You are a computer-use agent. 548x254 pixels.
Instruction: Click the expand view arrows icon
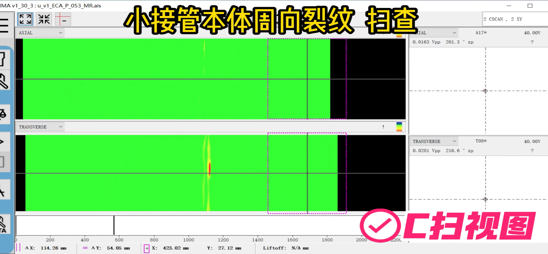25,19
